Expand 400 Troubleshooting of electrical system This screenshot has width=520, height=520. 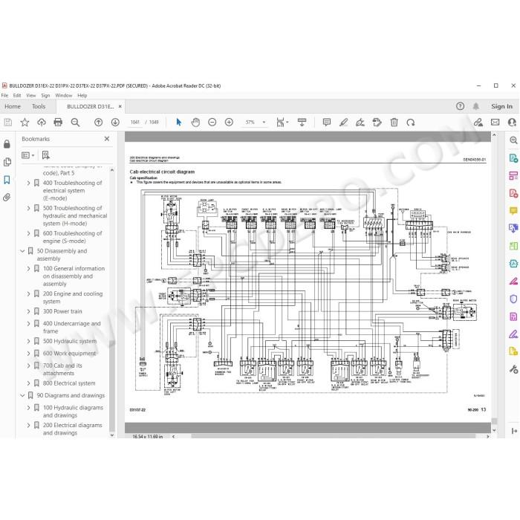coord(28,183)
